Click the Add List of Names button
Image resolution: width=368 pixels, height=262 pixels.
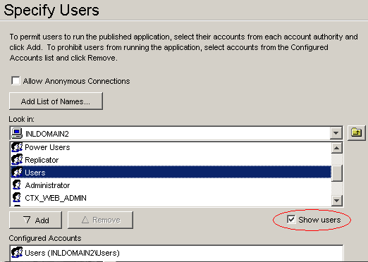tap(56, 101)
